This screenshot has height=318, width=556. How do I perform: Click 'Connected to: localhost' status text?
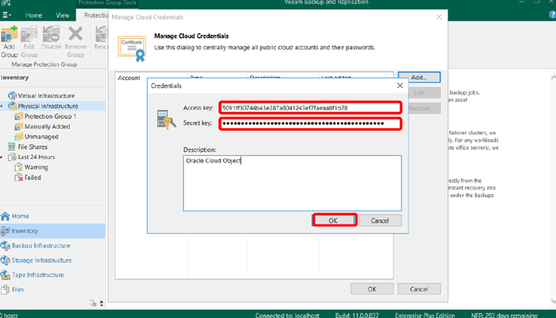pyautogui.click(x=287, y=315)
